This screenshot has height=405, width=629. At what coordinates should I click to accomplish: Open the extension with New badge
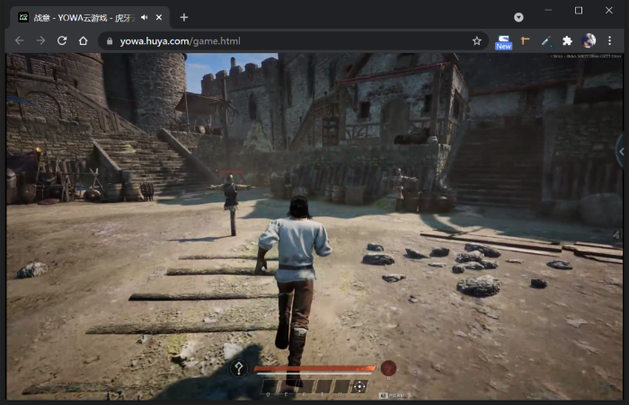[x=503, y=41]
